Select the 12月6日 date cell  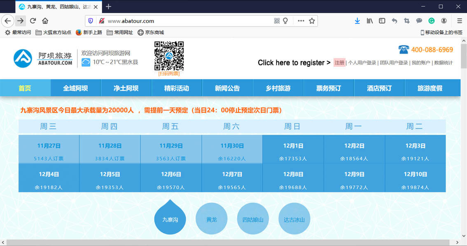(171, 178)
